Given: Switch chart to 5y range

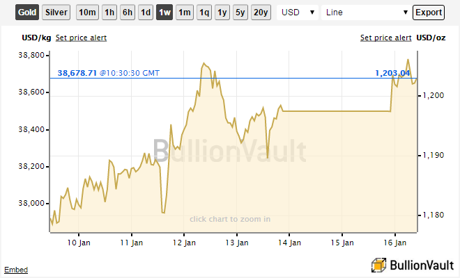Looking at the screenshot, I should click(x=240, y=13).
